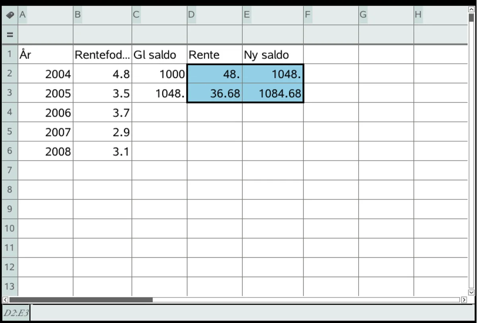
Task: Select row 7 header
Action: (x=10, y=170)
